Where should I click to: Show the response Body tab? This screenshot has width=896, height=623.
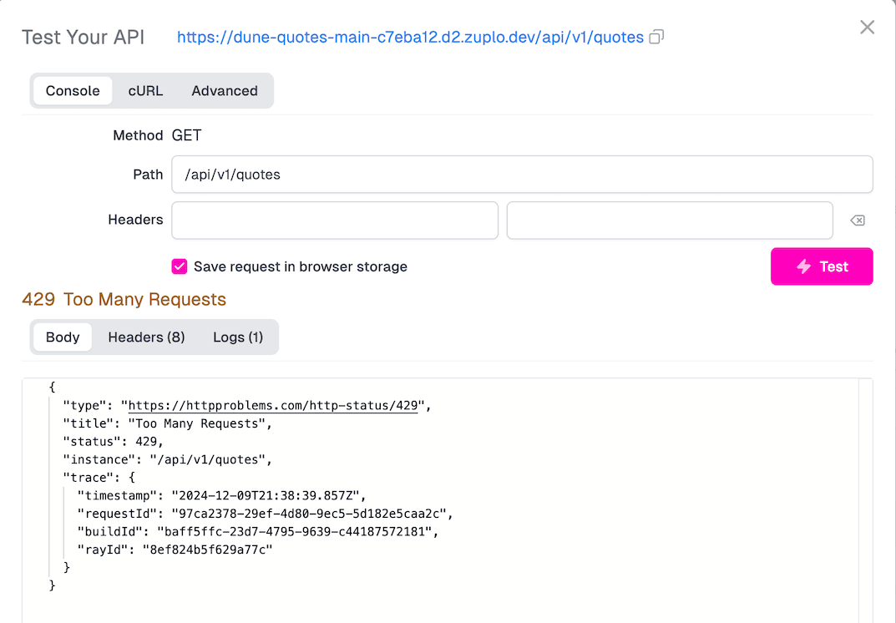coord(62,337)
